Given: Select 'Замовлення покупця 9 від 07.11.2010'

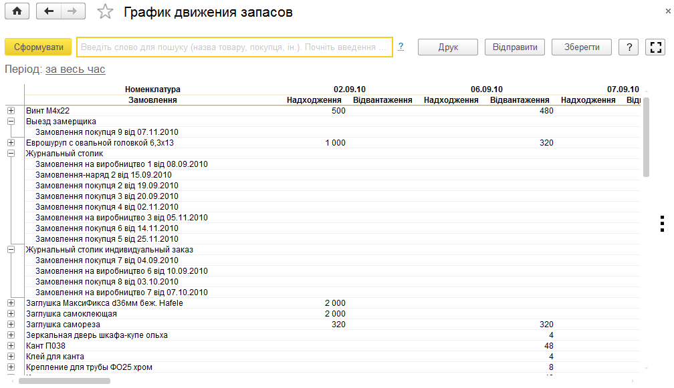Looking at the screenshot, I should pos(106,132).
